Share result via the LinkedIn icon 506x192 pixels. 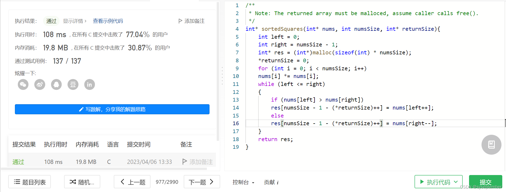90,85
